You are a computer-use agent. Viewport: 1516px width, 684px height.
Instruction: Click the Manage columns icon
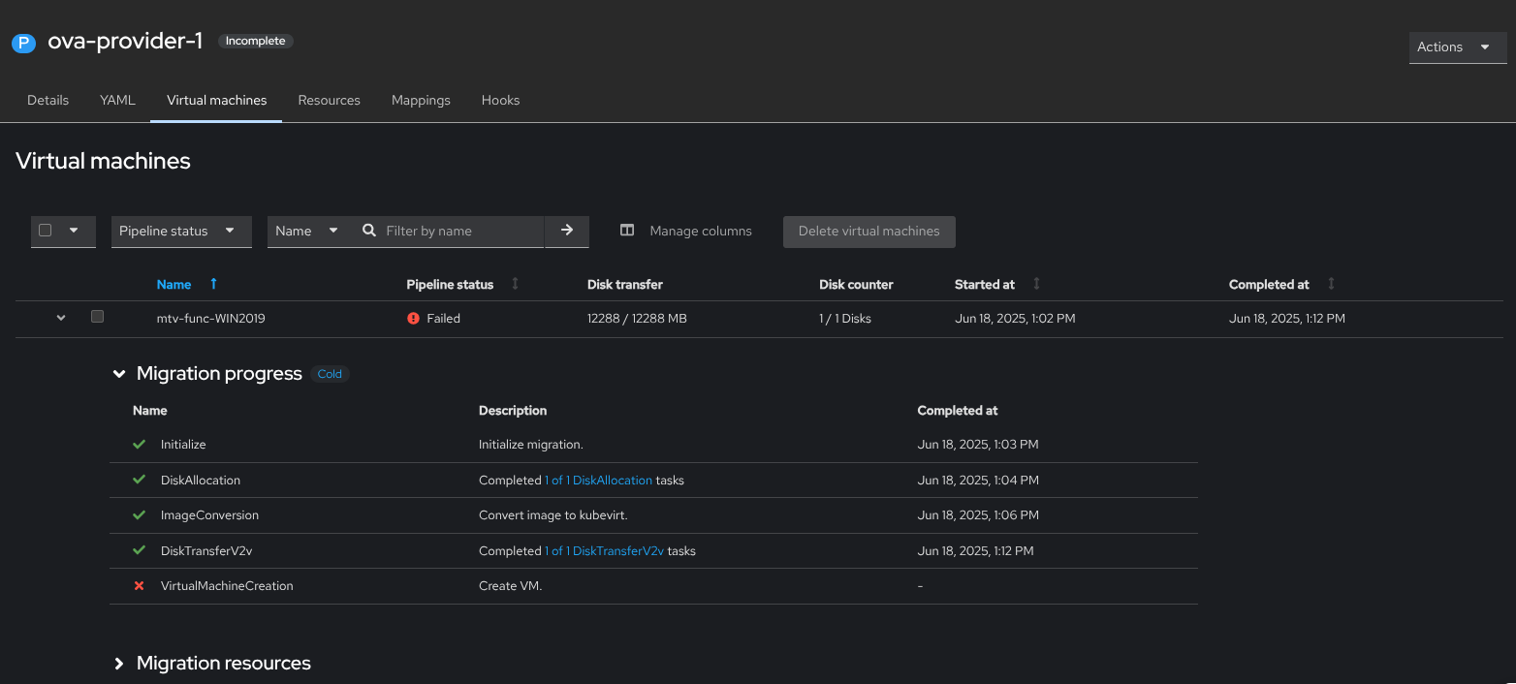click(x=627, y=231)
